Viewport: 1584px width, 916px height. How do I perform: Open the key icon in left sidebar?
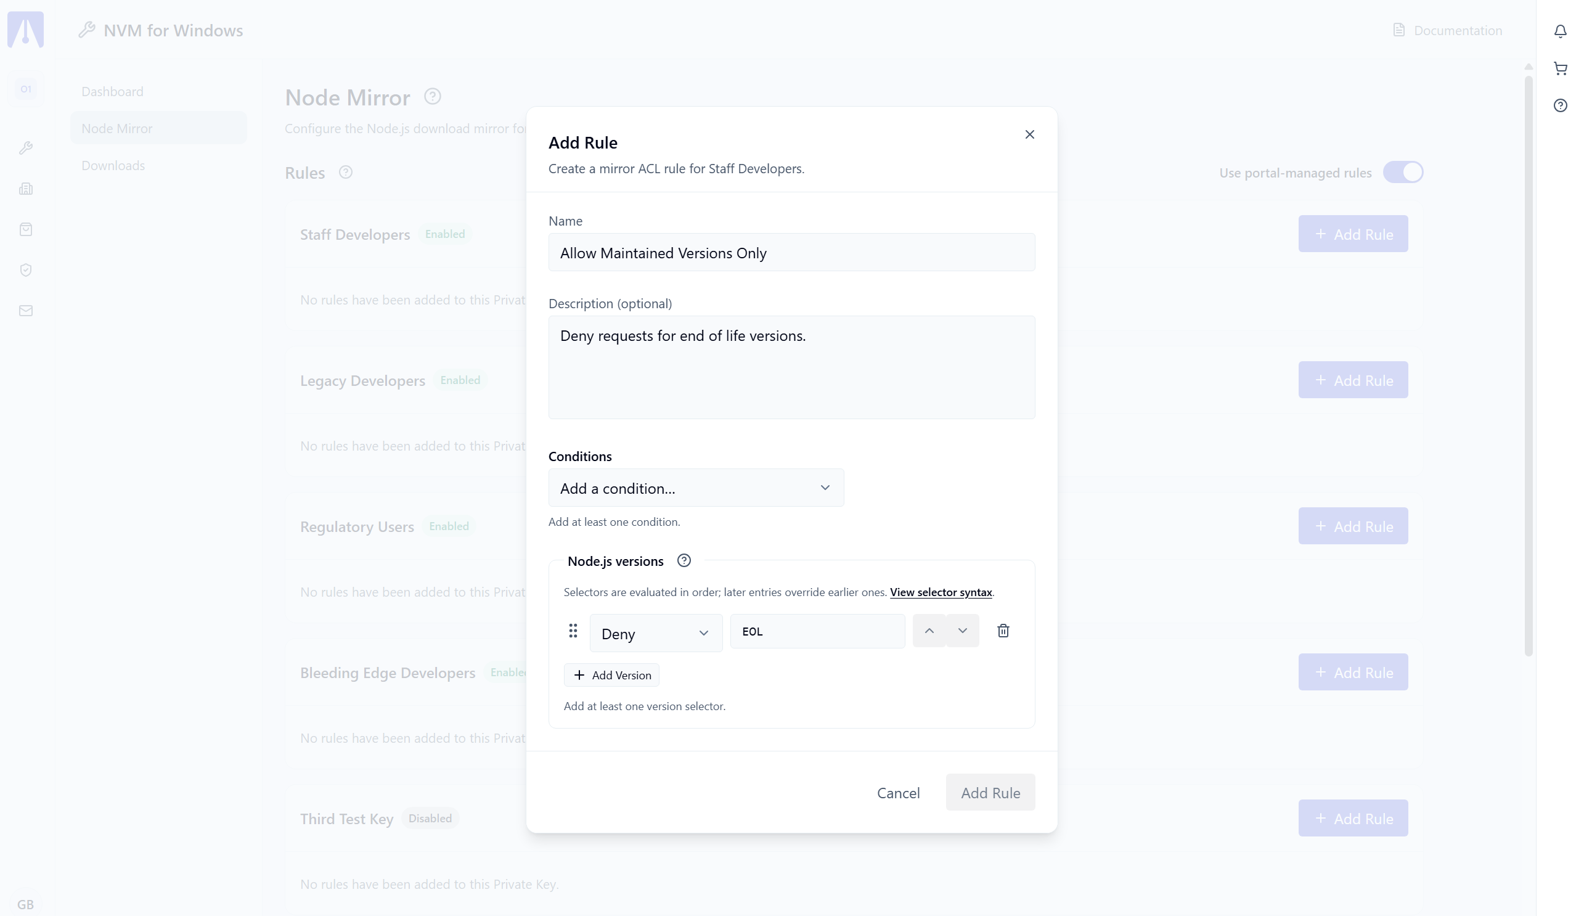click(x=26, y=148)
